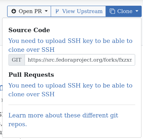This screenshot has height=139, width=143.
Task: Click "clone over SSH" text under Source Code
Action: pos(31,49)
